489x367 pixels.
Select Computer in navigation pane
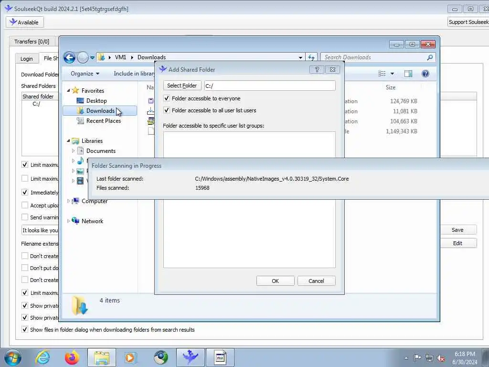click(x=95, y=201)
